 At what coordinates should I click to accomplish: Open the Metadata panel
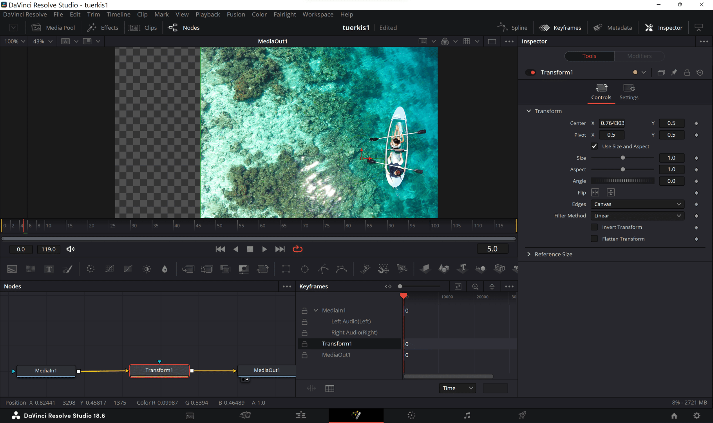pos(612,27)
